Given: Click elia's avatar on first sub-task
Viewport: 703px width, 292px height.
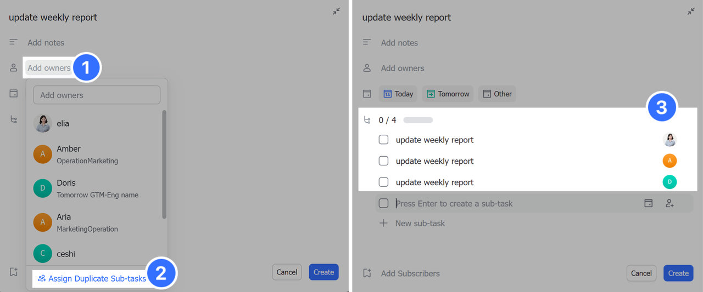Looking at the screenshot, I should [x=669, y=140].
